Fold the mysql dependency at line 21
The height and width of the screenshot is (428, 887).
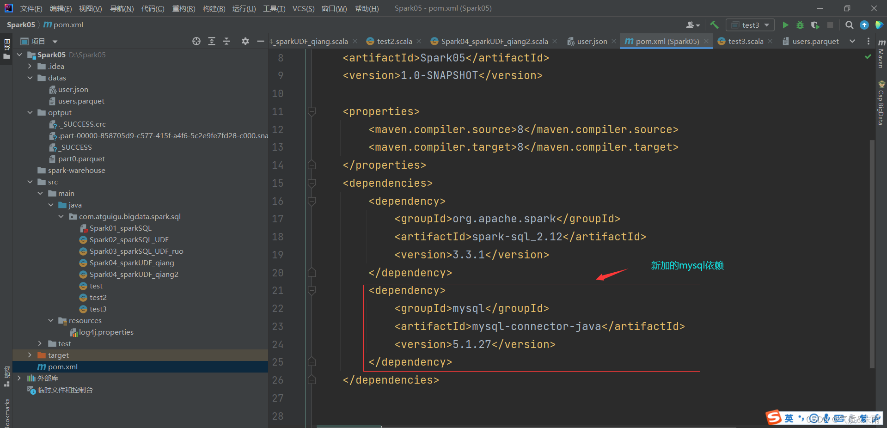(312, 290)
